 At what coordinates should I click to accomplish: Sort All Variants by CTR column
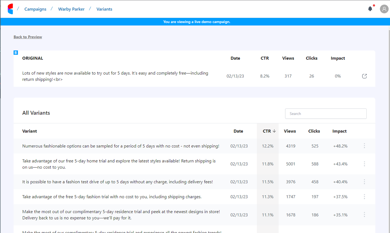tap(267, 131)
